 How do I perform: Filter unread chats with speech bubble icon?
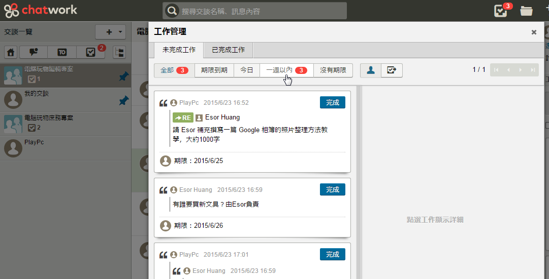point(33,52)
